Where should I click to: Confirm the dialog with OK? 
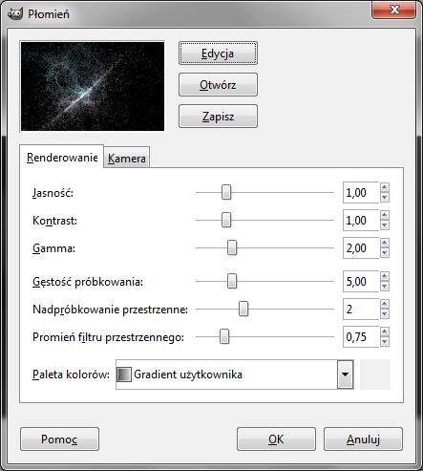tap(276, 439)
